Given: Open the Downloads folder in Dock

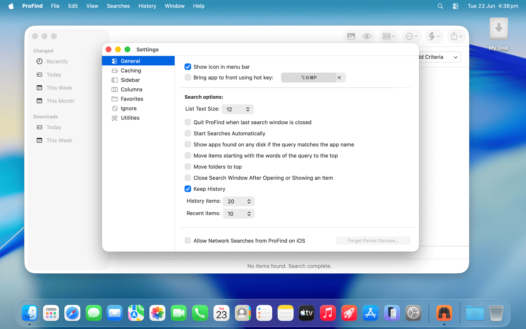Looking at the screenshot, I should tap(475, 313).
